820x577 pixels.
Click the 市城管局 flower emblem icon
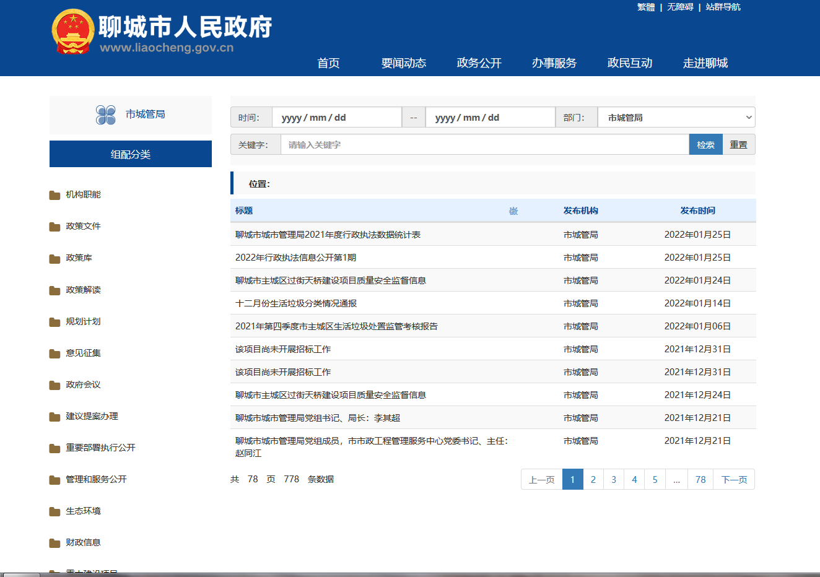click(x=106, y=115)
